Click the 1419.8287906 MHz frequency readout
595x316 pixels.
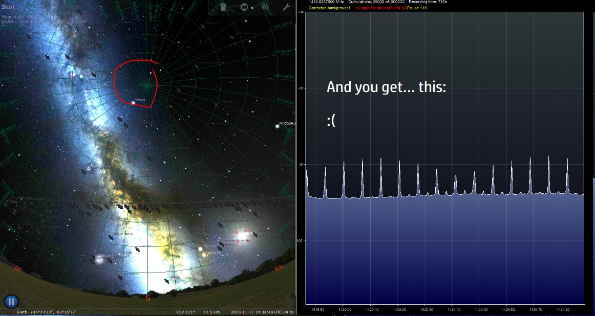click(x=326, y=2)
